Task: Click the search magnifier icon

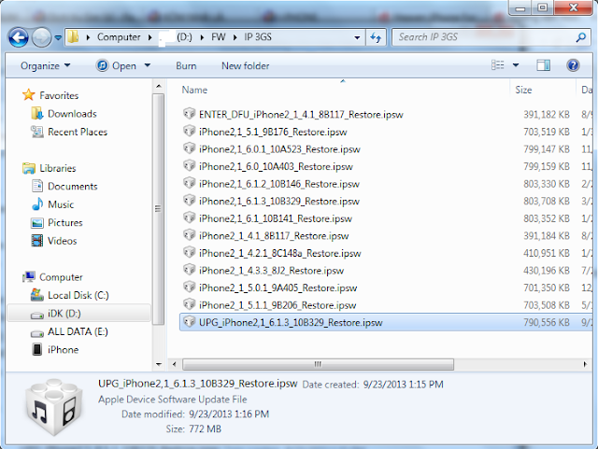Action: [x=581, y=37]
